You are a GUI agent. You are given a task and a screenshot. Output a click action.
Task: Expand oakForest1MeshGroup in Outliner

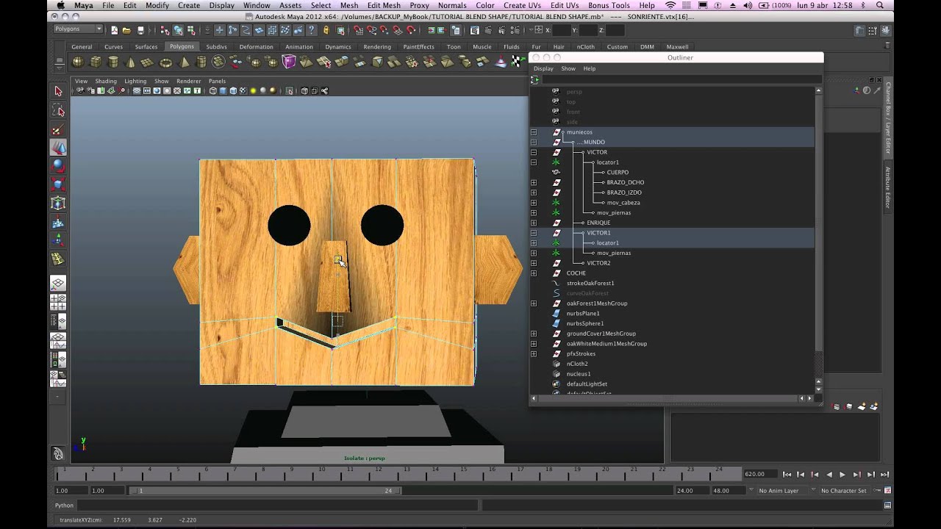[x=534, y=303]
